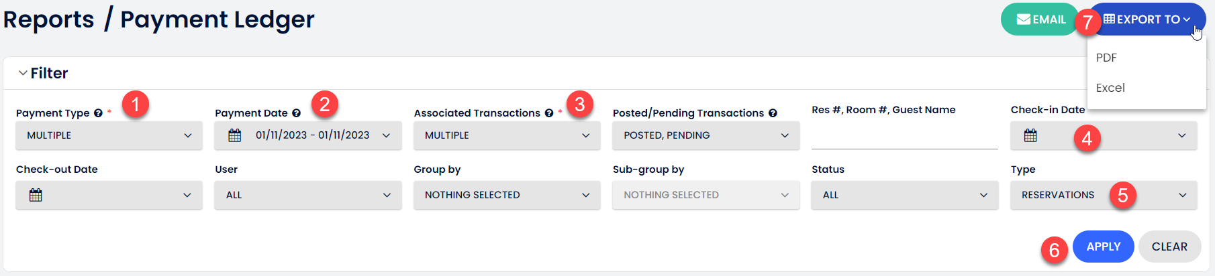1215x276 pixels.
Task: Choose Excel from the export menu
Action: click(x=1110, y=88)
